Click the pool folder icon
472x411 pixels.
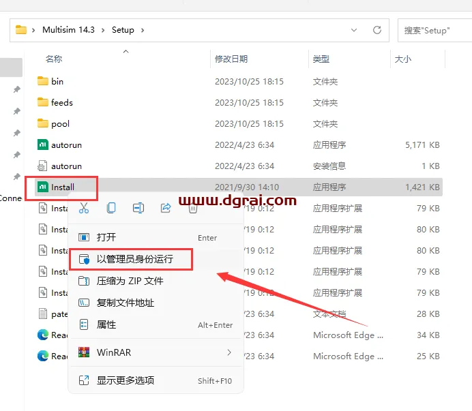coord(43,123)
